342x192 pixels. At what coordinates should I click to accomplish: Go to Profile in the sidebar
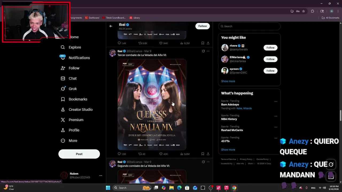[x=70, y=130]
